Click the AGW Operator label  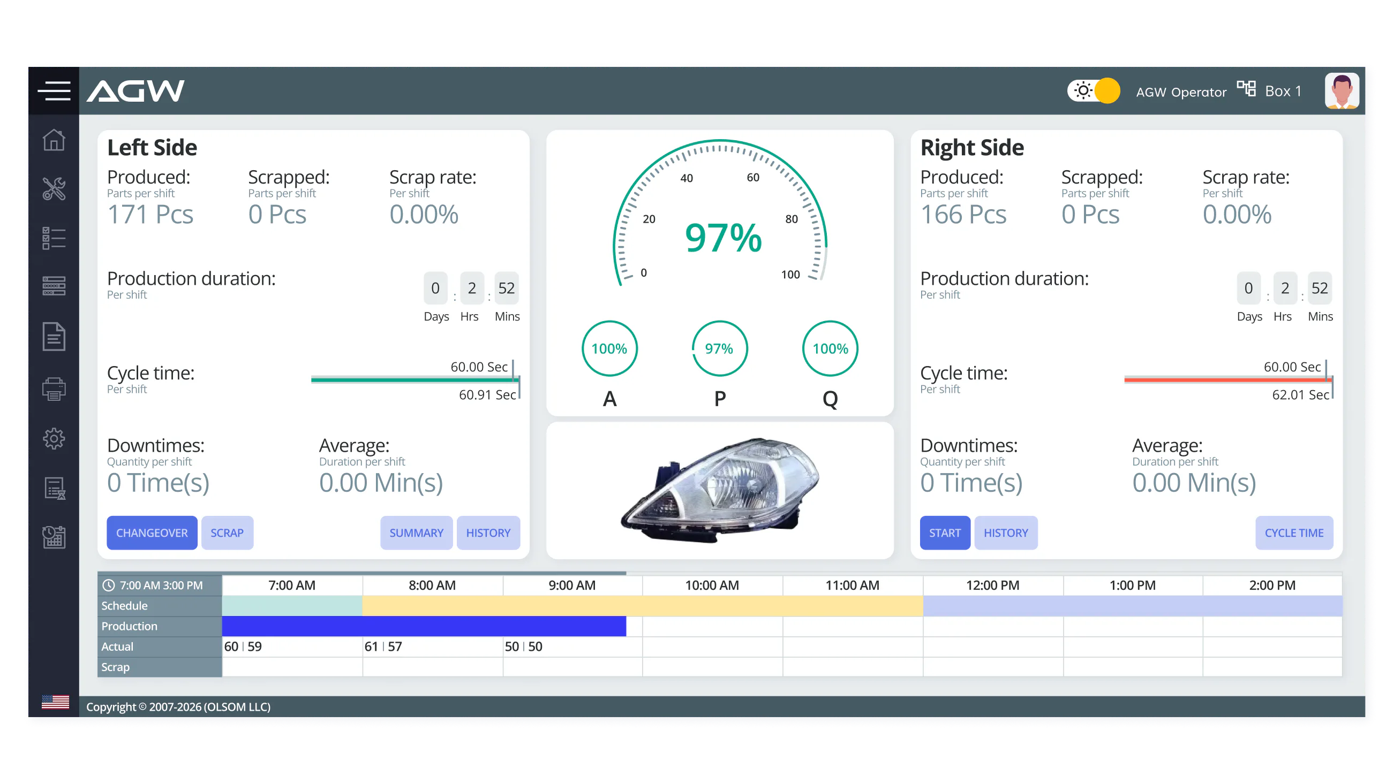pyautogui.click(x=1181, y=92)
